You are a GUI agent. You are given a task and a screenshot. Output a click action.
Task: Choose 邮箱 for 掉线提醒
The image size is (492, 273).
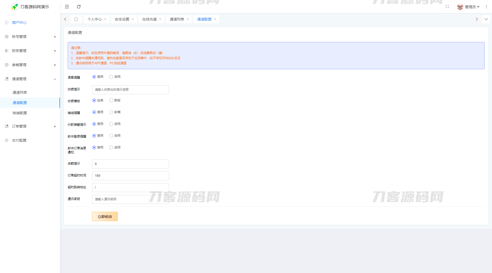[x=111, y=112]
